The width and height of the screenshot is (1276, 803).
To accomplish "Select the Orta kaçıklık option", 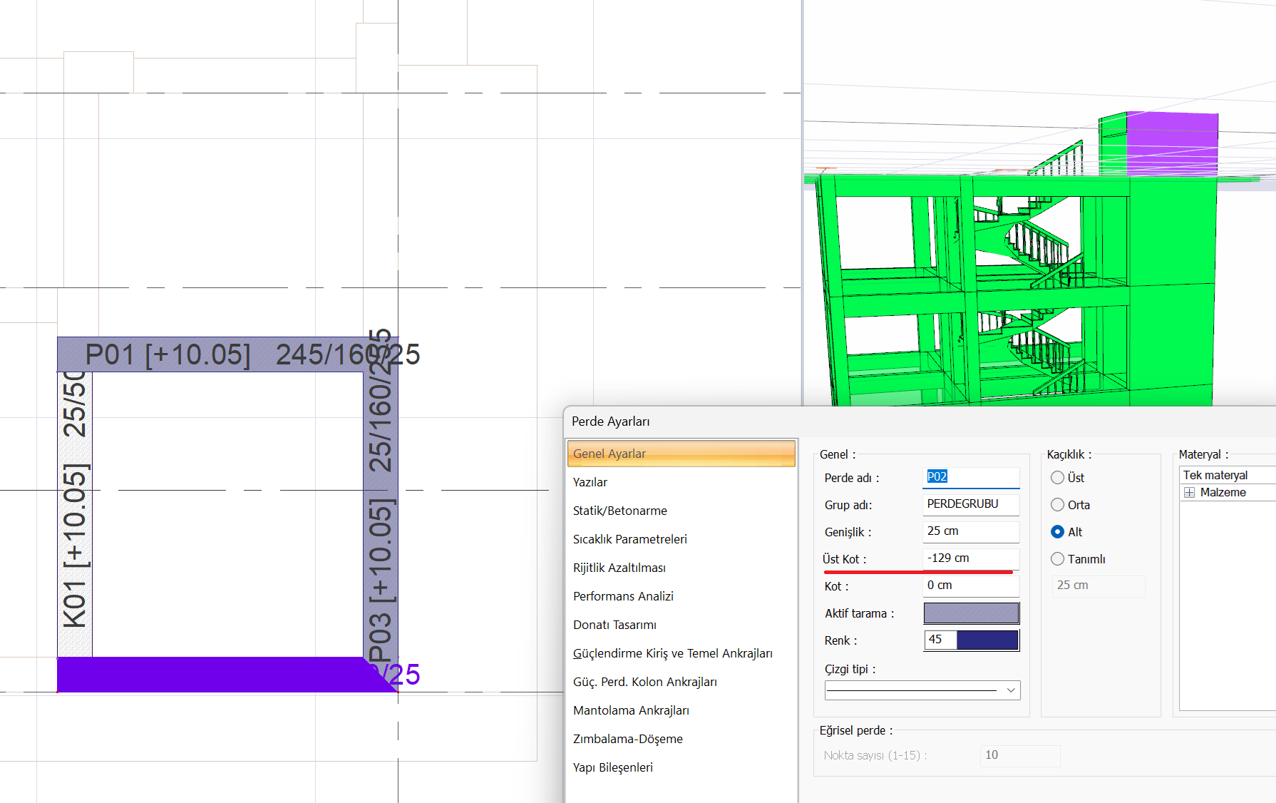I will (x=1058, y=505).
